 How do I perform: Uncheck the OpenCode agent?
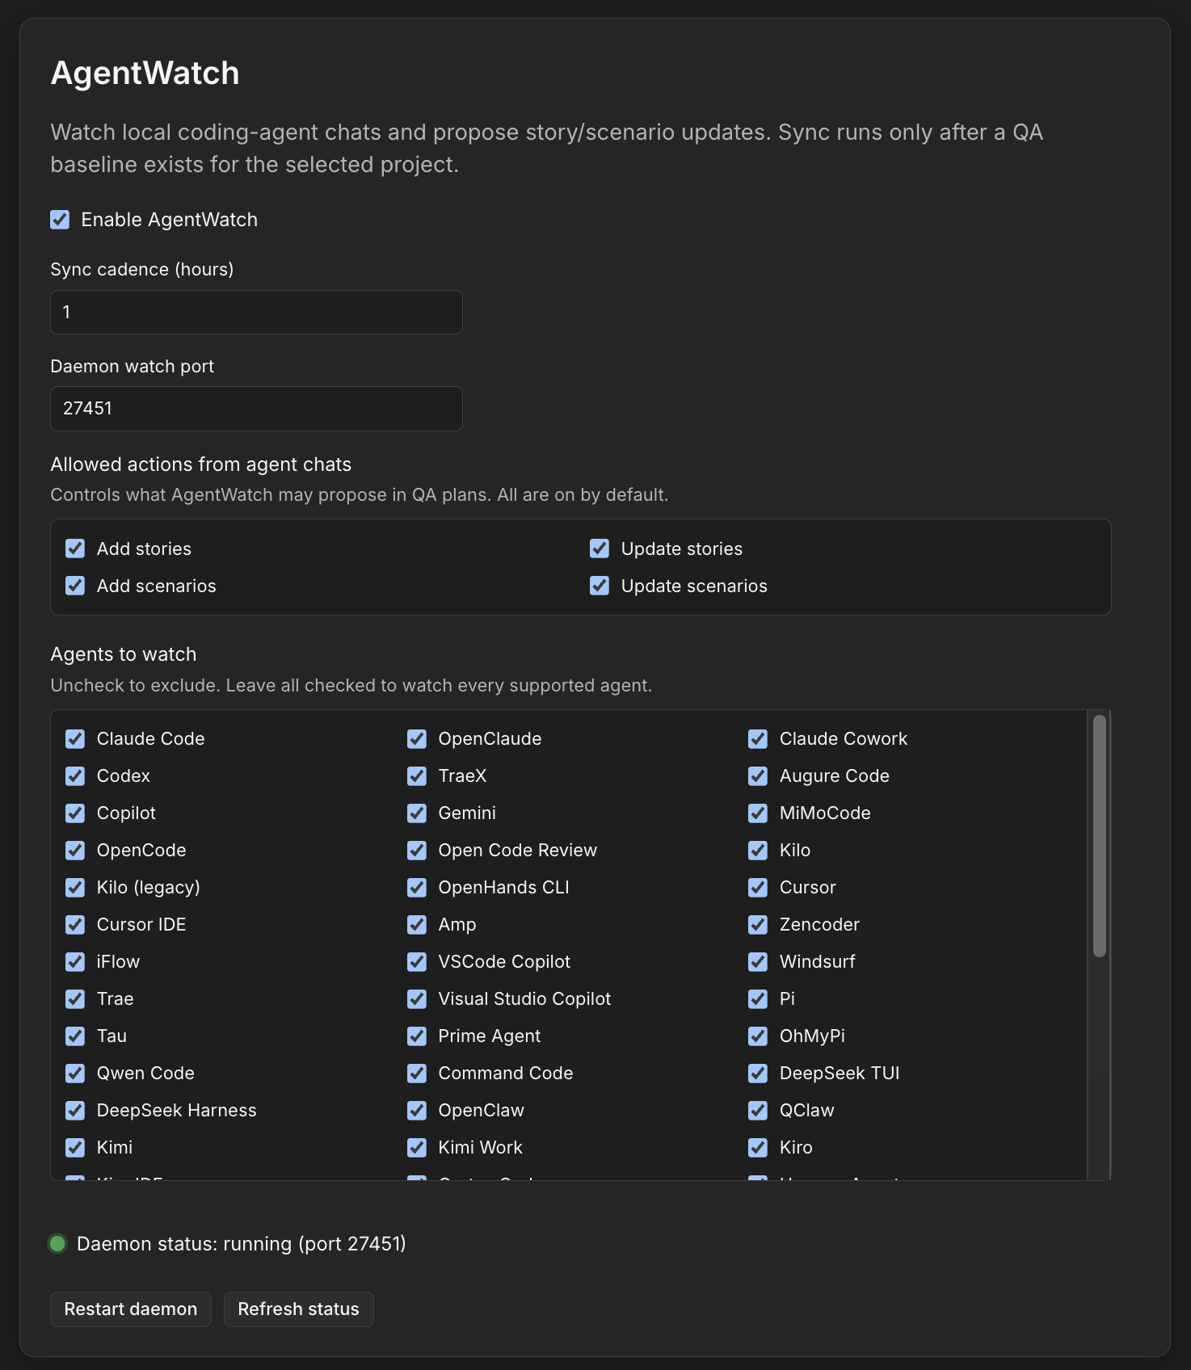tap(75, 851)
